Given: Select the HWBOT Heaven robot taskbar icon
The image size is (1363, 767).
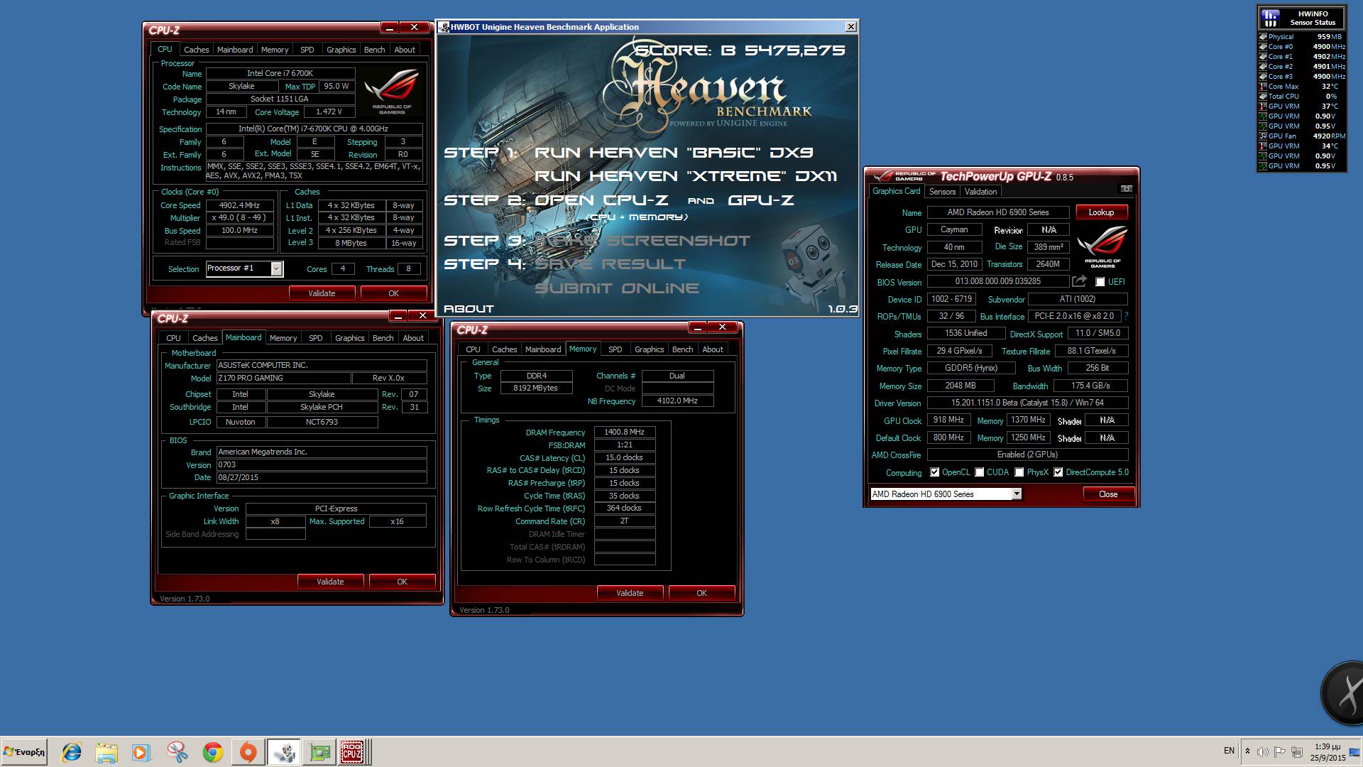Looking at the screenshot, I should click(x=284, y=752).
